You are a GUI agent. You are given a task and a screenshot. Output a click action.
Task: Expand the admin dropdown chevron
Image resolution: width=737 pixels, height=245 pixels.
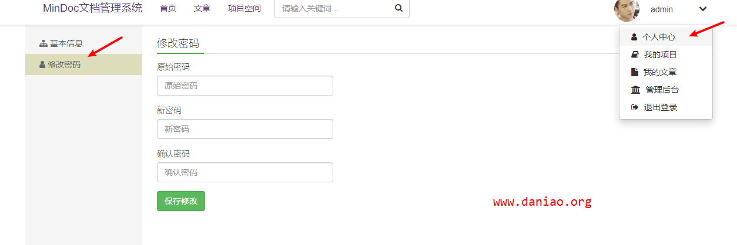pyautogui.click(x=703, y=9)
